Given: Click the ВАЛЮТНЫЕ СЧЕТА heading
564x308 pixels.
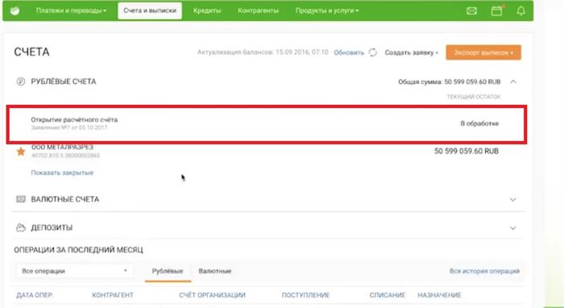Looking at the screenshot, I should [65, 199].
